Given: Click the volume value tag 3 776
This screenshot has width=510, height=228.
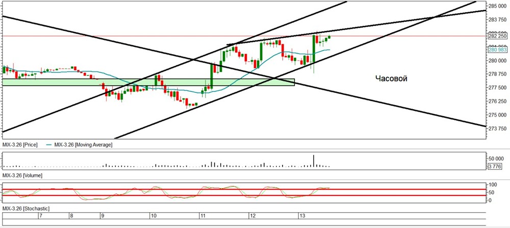Looking at the screenshot, I should [495, 166].
